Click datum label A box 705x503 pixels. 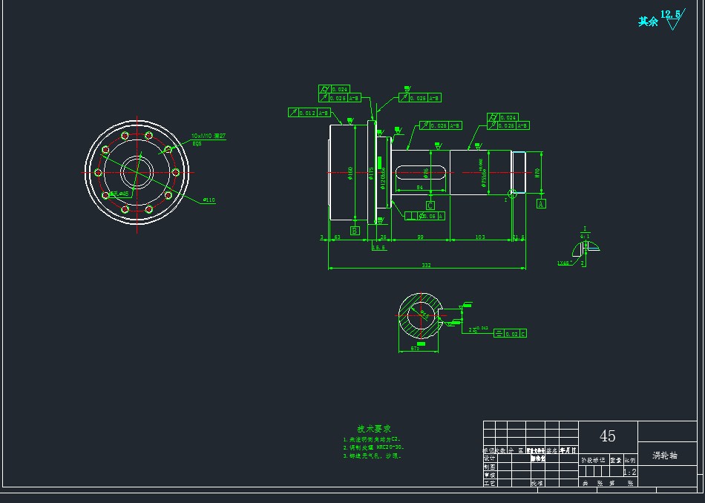[541, 203]
